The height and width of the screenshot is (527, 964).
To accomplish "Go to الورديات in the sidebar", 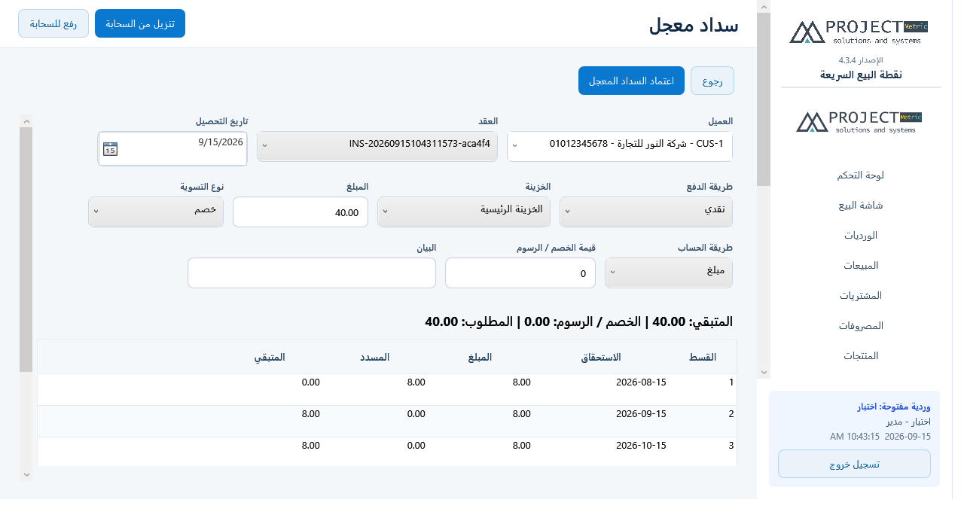I will [x=860, y=235].
